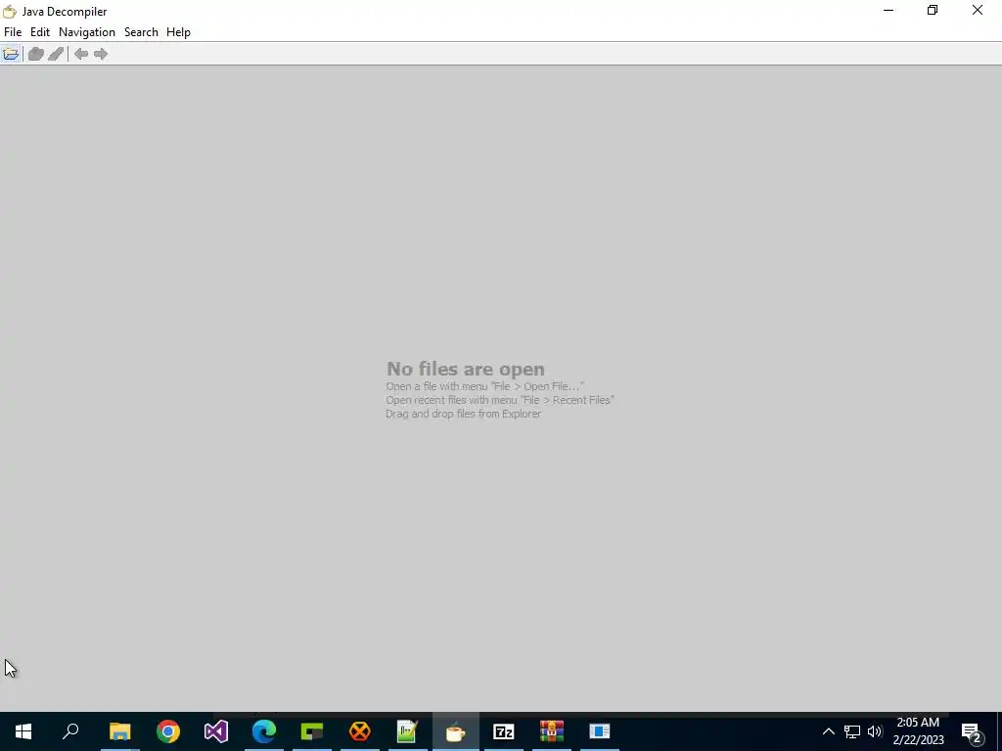Click the Search pencil toolbar icon
The width and height of the screenshot is (1002, 751).
(x=56, y=54)
